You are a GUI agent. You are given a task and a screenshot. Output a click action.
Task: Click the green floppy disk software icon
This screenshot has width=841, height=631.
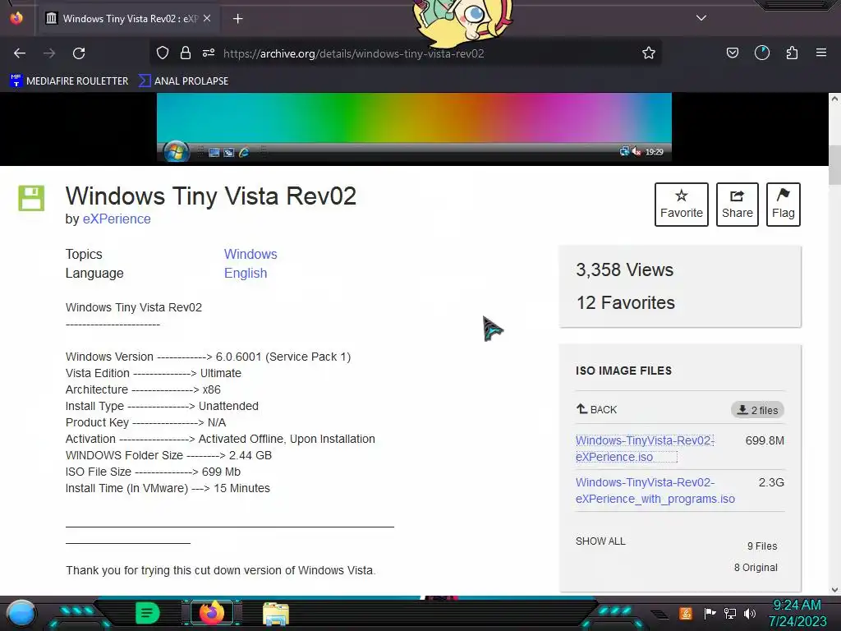click(31, 198)
